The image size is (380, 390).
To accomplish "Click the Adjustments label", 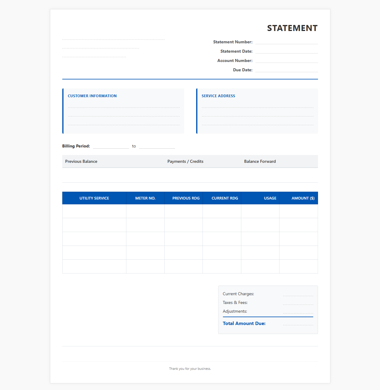I will click(235, 311).
